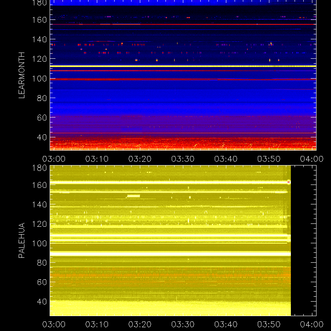Click the 04:00 time label under Palehua plot
This screenshot has height=331, width=331.
(312, 324)
